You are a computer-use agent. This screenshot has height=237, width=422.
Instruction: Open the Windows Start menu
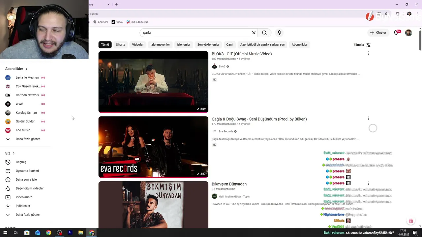click(x=5, y=233)
